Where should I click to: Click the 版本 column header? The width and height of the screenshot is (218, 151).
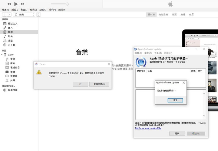[193, 71]
